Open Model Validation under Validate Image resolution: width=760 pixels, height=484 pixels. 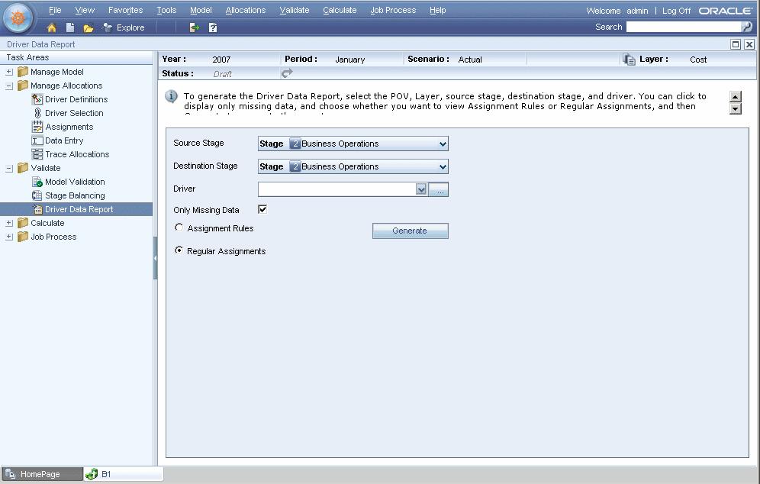pos(72,182)
